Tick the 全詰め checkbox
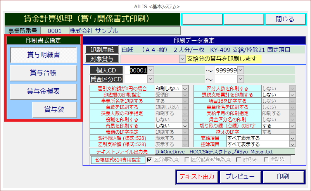This screenshot has width=311, height=191. [x=266, y=160]
